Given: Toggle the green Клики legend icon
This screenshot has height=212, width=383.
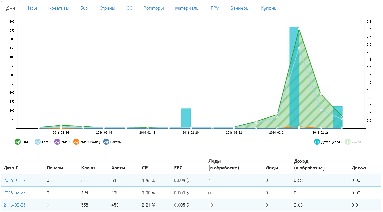Looking at the screenshot, I should tap(18, 142).
